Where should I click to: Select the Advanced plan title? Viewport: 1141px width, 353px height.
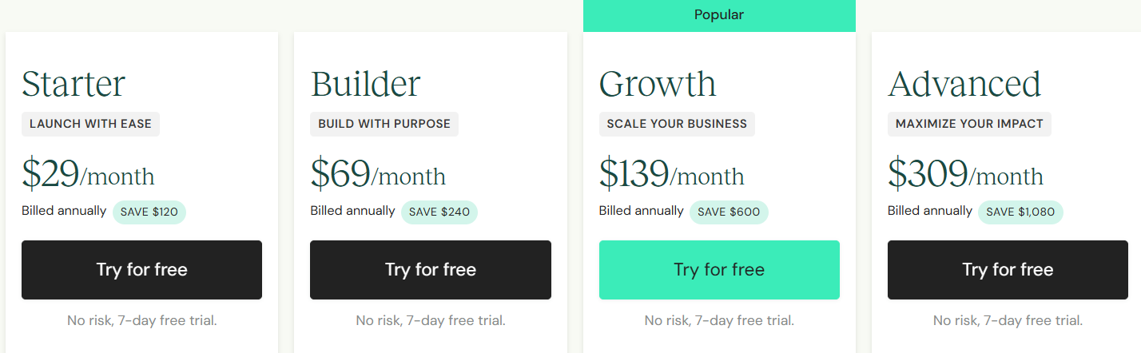(964, 84)
